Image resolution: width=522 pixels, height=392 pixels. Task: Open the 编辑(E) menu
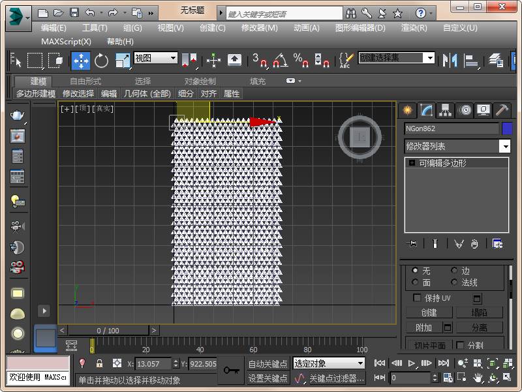[x=54, y=28]
